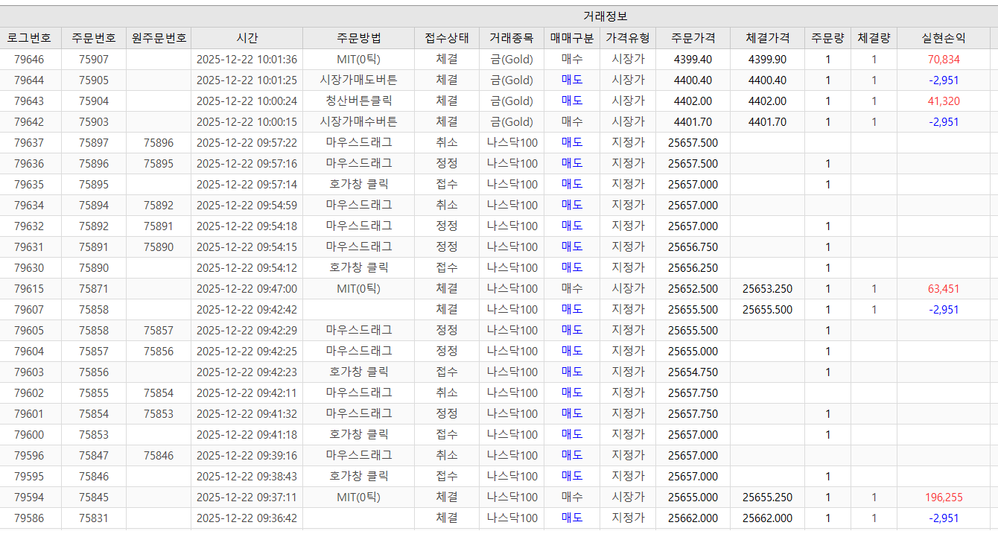Click the 가격유형 column header
998x534 pixels.
point(628,38)
